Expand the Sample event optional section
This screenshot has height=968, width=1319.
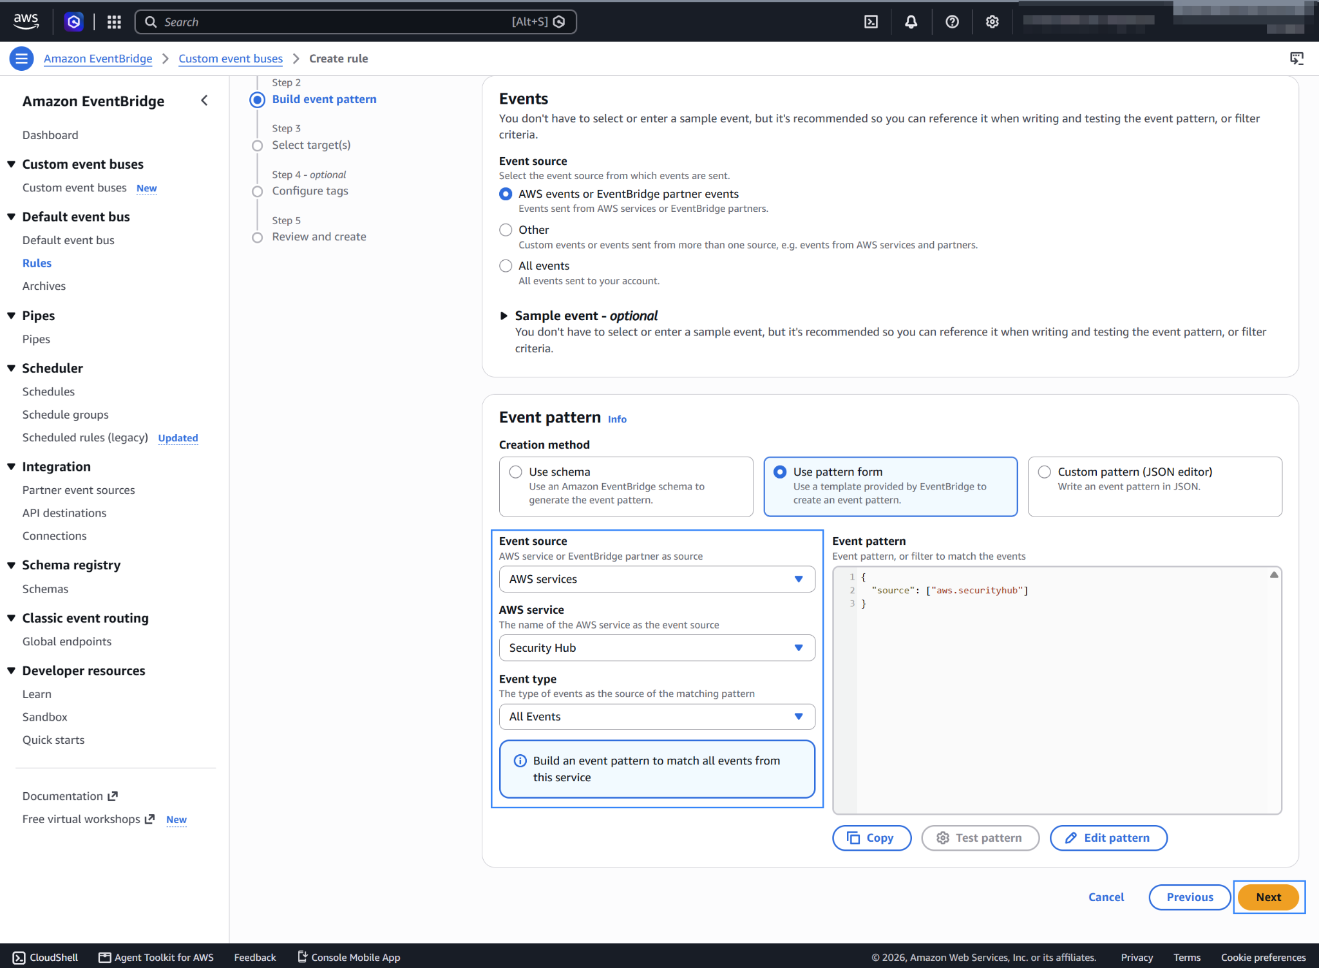[504, 316]
